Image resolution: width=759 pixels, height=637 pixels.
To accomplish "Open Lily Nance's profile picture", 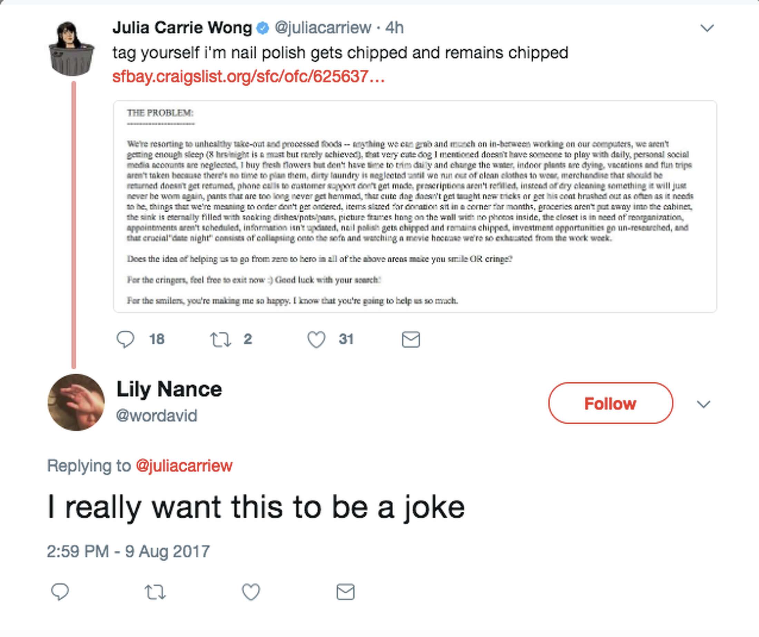I will point(76,402).
